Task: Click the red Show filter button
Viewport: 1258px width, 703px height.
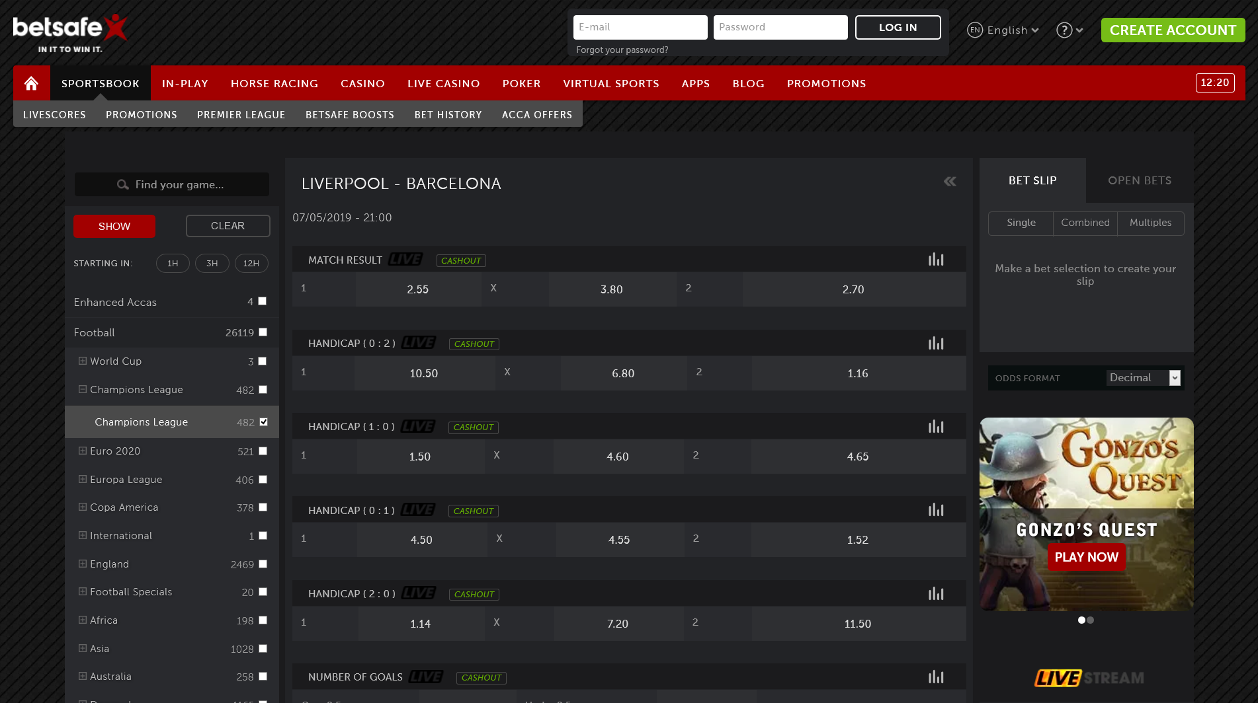Action: pyautogui.click(x=114, y=226)
